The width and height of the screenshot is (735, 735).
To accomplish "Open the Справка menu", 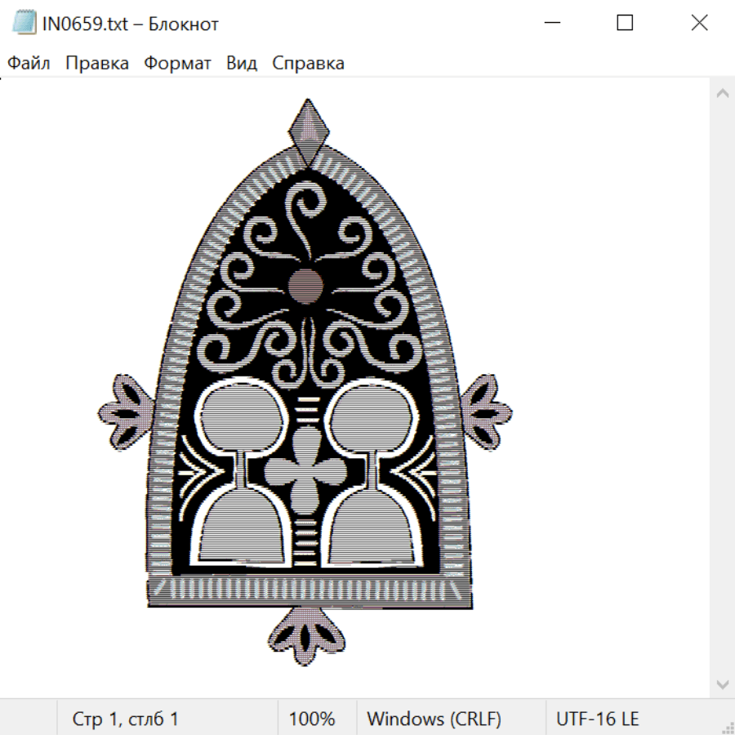I will coord(308,64).
